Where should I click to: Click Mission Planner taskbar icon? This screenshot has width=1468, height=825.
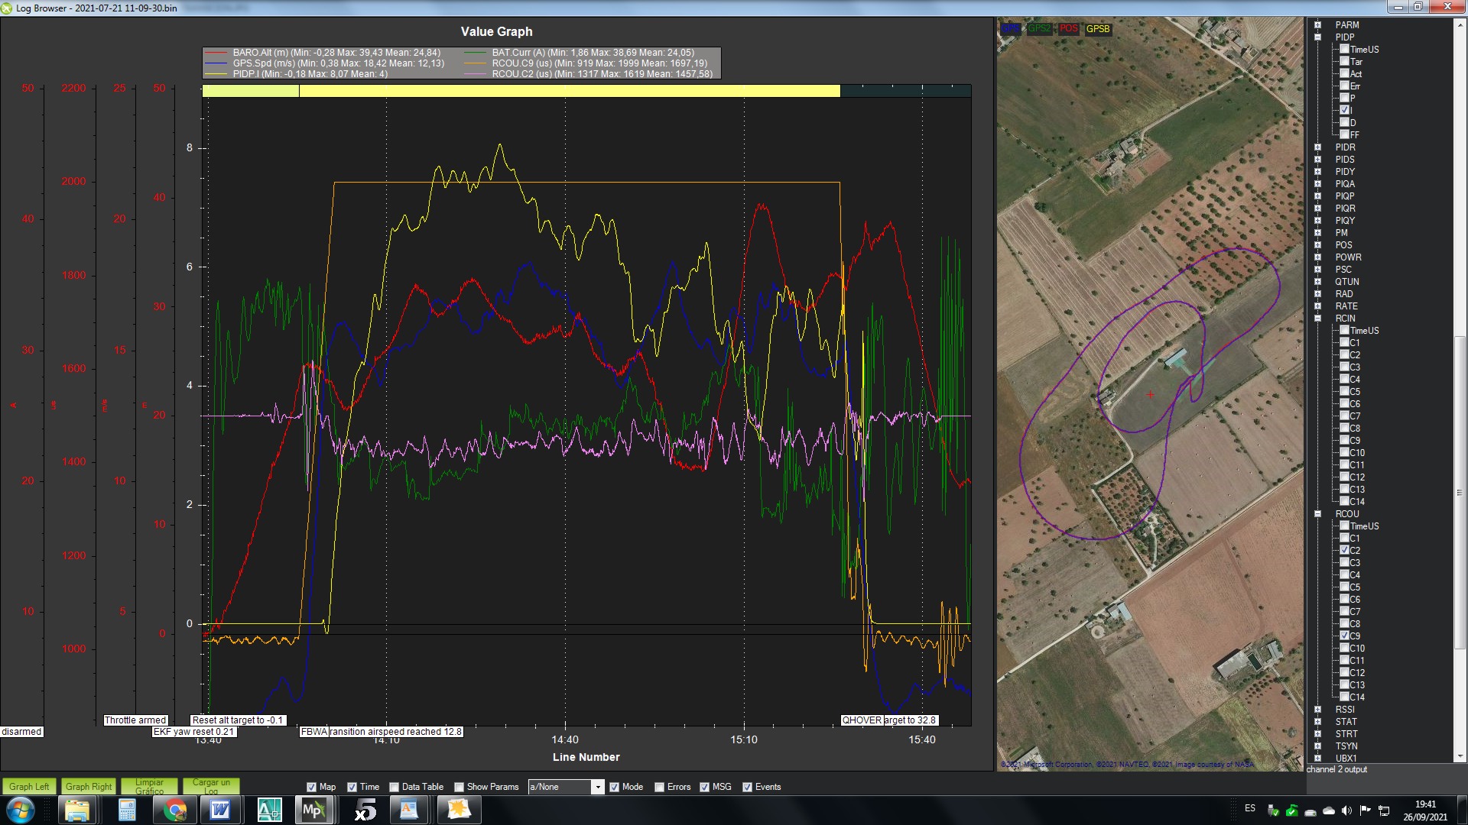pyautogui.click(x=313, y=810)
